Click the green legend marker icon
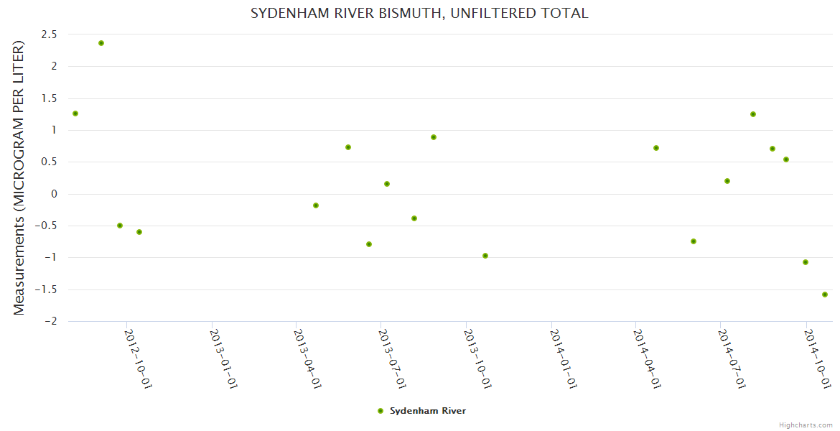 tap(381, 411)
